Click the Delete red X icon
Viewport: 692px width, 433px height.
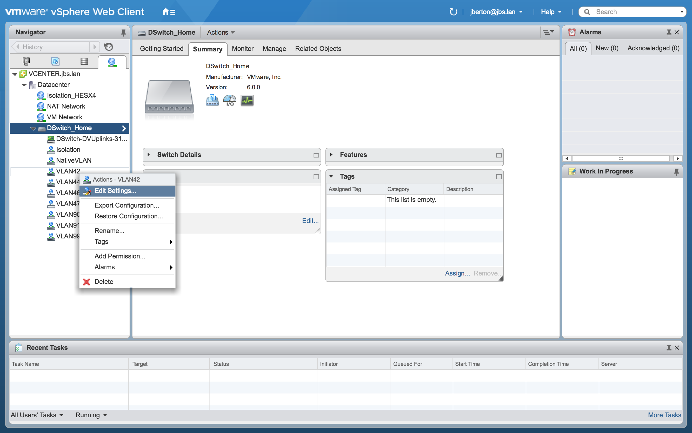point(86,282)
